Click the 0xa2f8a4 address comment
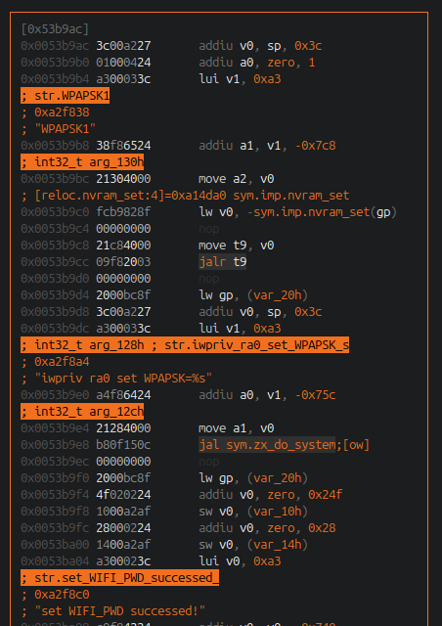442x626 pixels. click(x=55, y=362)
